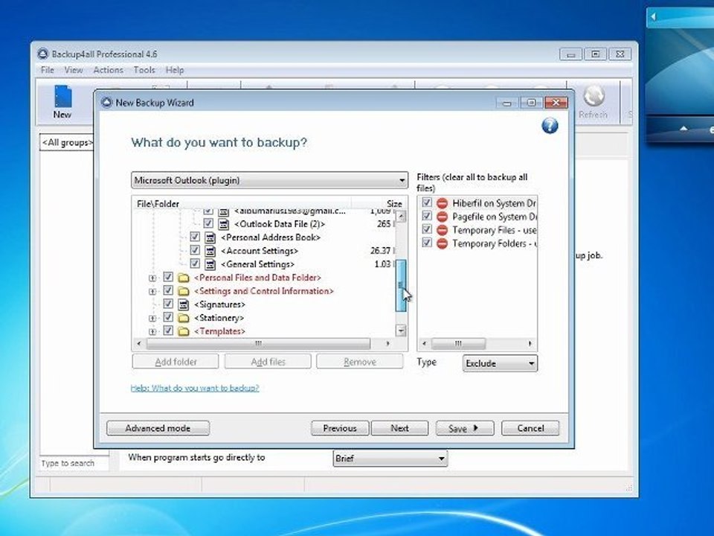This screenshot has height=536, width=714.
Task: Click the New backup toolbar icon
Action: coord(62,102)
